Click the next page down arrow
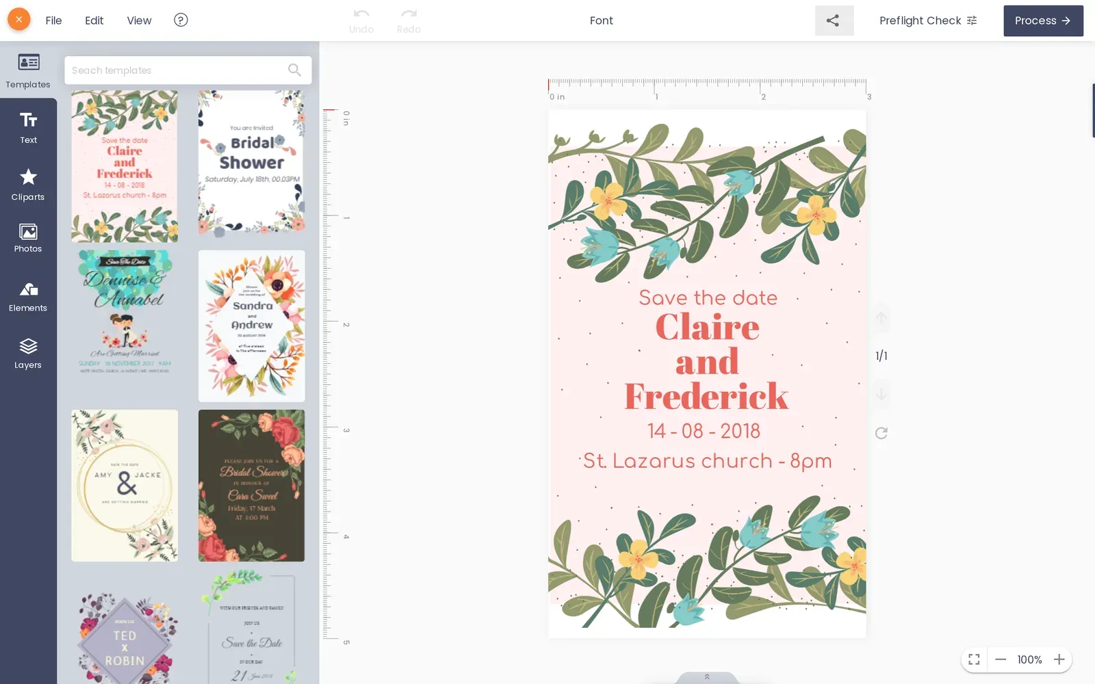The image size is (1095, 684). click(881, 395)
